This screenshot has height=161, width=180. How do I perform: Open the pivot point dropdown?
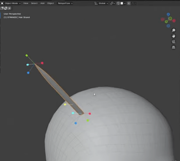(112, 4)
